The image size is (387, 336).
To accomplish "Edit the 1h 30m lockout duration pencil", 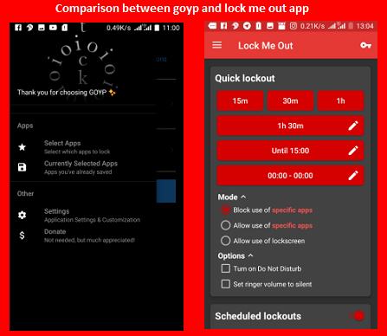I will (x=353, y=126).
